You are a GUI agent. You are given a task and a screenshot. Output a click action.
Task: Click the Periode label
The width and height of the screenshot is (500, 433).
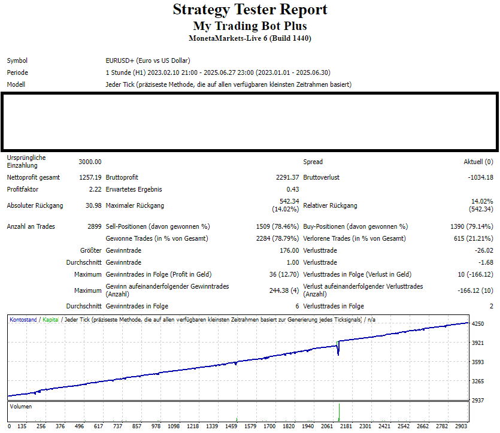click(x=17, y=72)
